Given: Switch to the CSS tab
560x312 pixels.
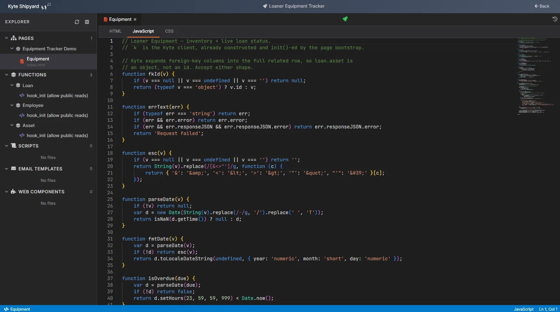Looking at the screenshot, I should pyautogui.click(x=169, y=31).
